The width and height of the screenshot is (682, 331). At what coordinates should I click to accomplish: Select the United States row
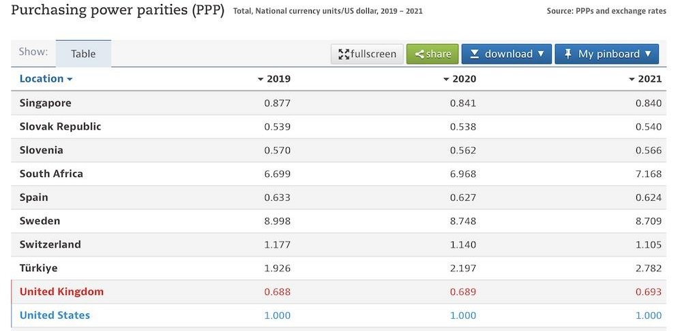tap(55, 315)
